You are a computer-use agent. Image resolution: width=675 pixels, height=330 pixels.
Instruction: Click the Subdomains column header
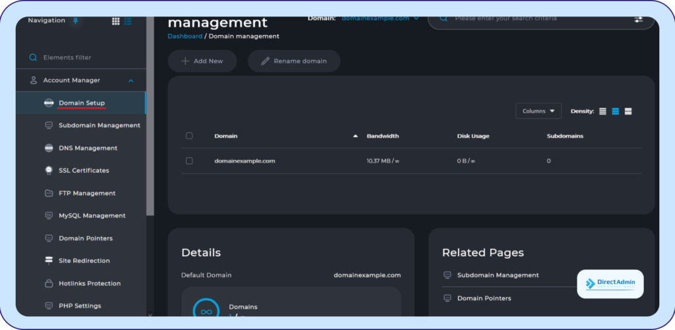565,136
